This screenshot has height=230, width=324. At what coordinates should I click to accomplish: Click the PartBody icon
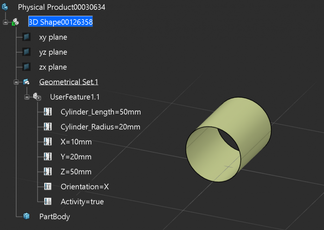tap(27, 216)
